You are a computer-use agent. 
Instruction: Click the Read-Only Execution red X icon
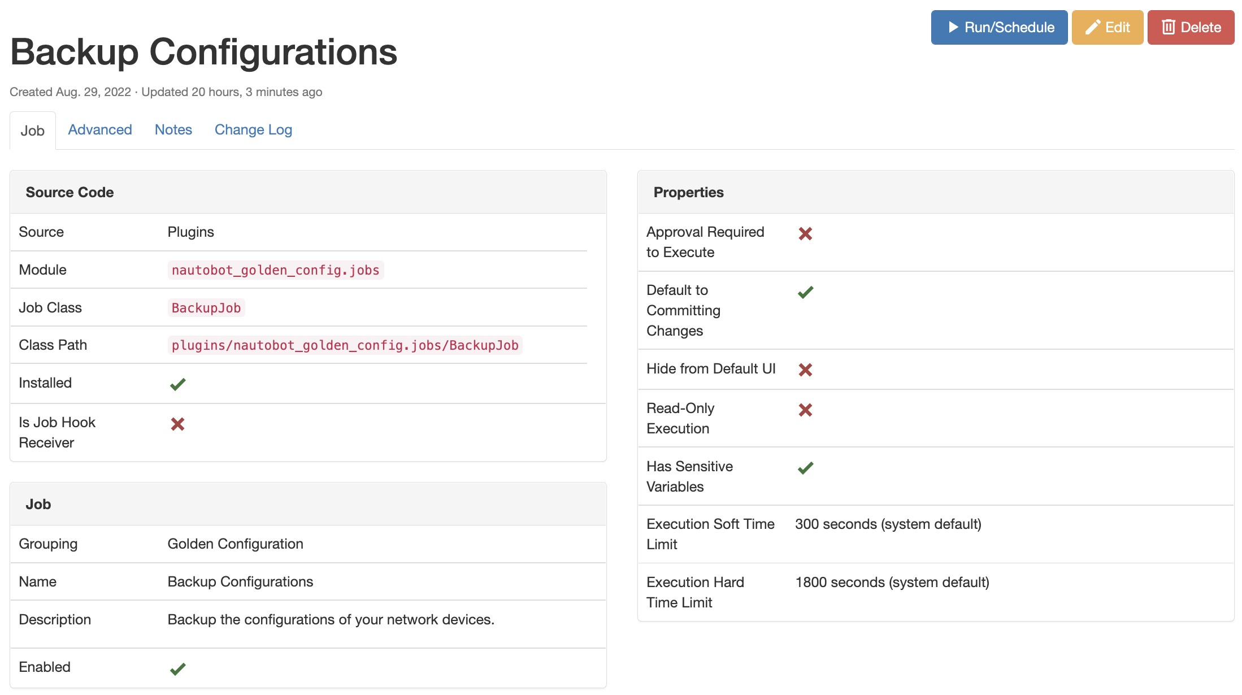805,410
